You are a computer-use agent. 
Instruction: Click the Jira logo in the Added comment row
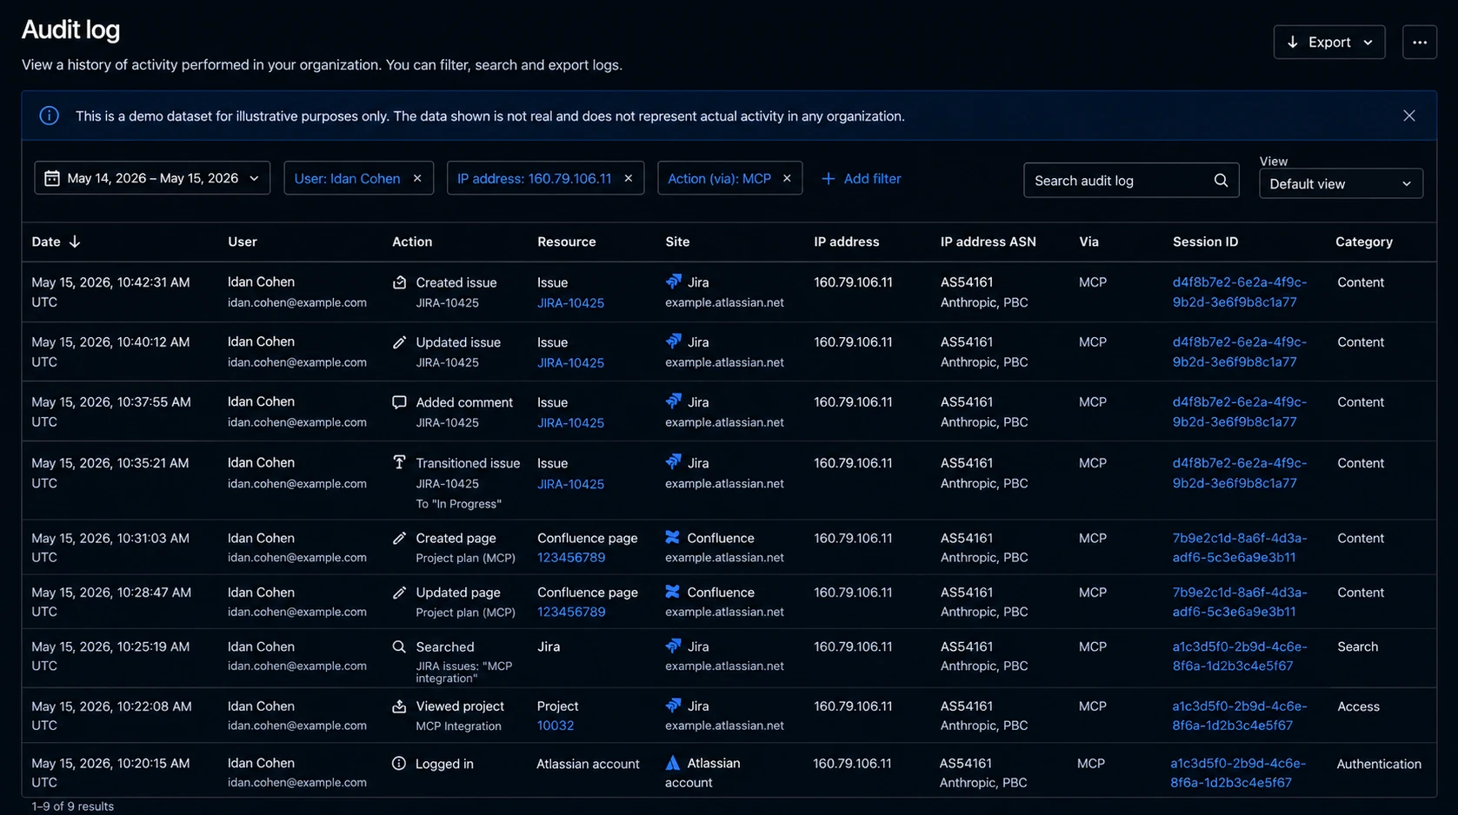click(673, 401)
